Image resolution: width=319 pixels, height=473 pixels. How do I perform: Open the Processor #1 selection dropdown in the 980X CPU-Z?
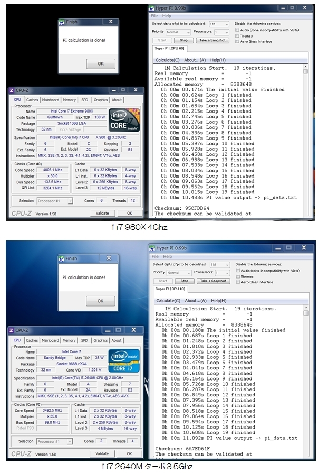coord(55,201)
